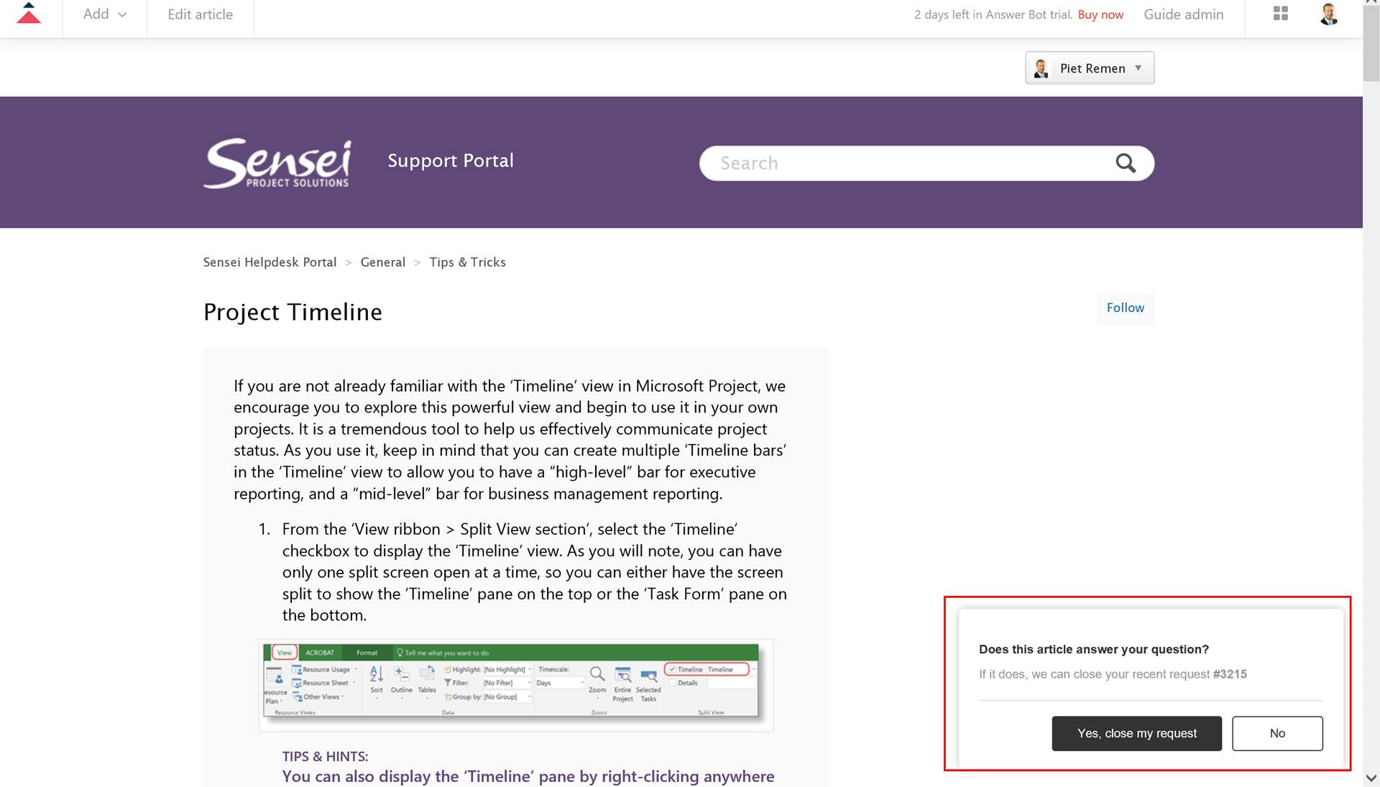Go to Sensei Helpdesk Portal breadcrumb

pyautogui.click(x=270, y=262)
